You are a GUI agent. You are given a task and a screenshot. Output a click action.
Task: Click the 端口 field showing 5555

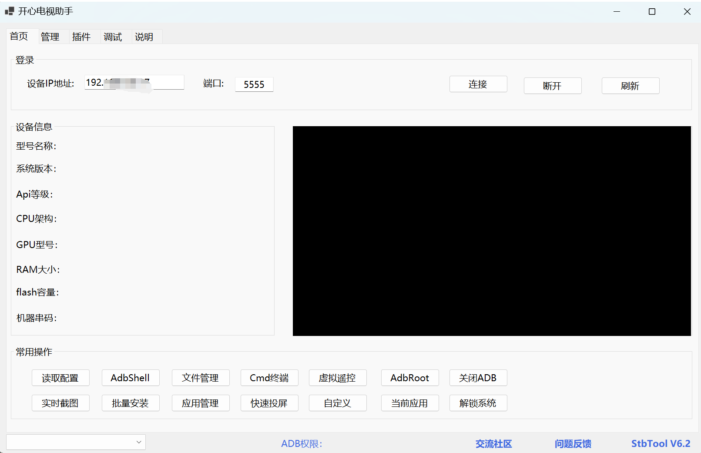(254, 84)
